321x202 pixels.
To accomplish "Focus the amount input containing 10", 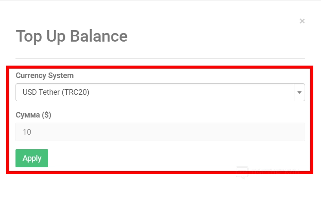I will (160, 132).
